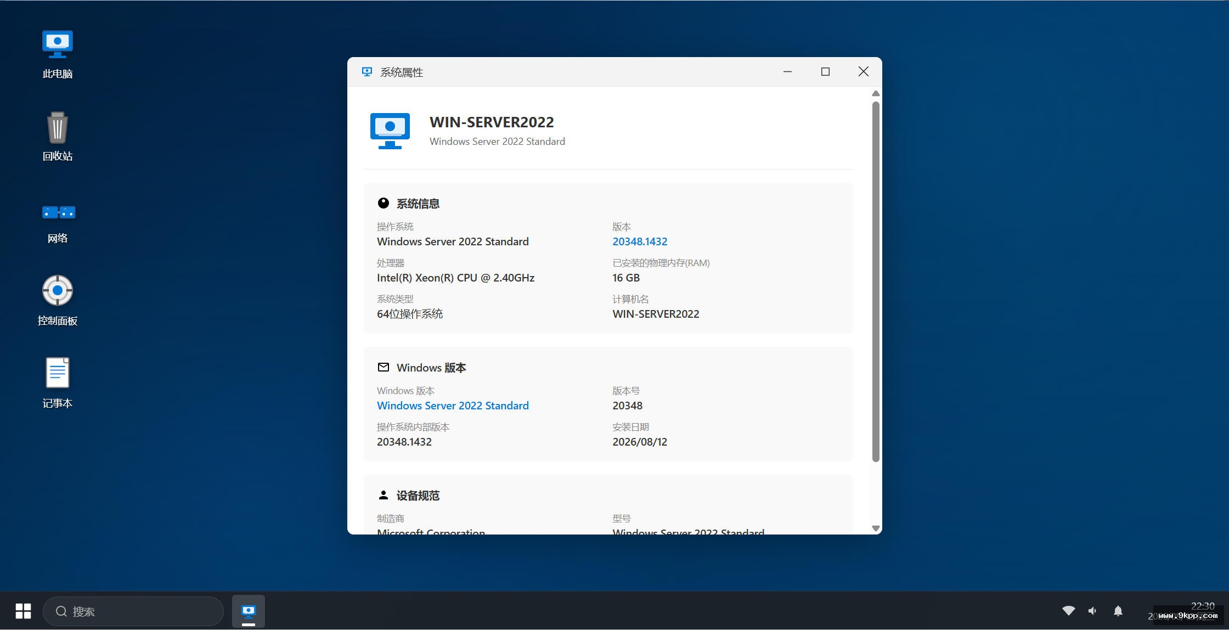Click the 系统信息 section heading
The width and height of the screenshot is (1229, 630).
[418, 204]
